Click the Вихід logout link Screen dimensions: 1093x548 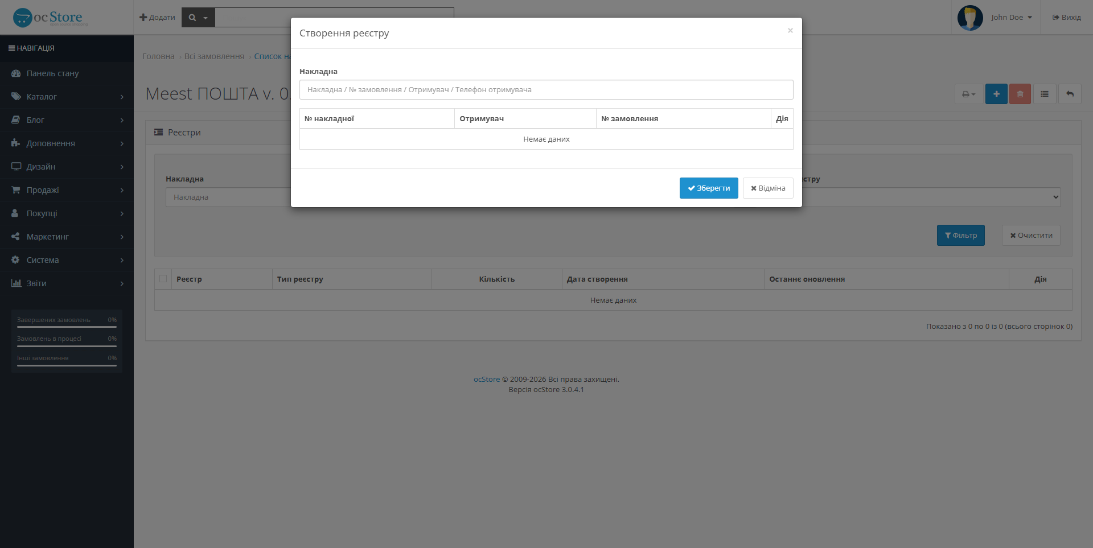(1066, 18)
